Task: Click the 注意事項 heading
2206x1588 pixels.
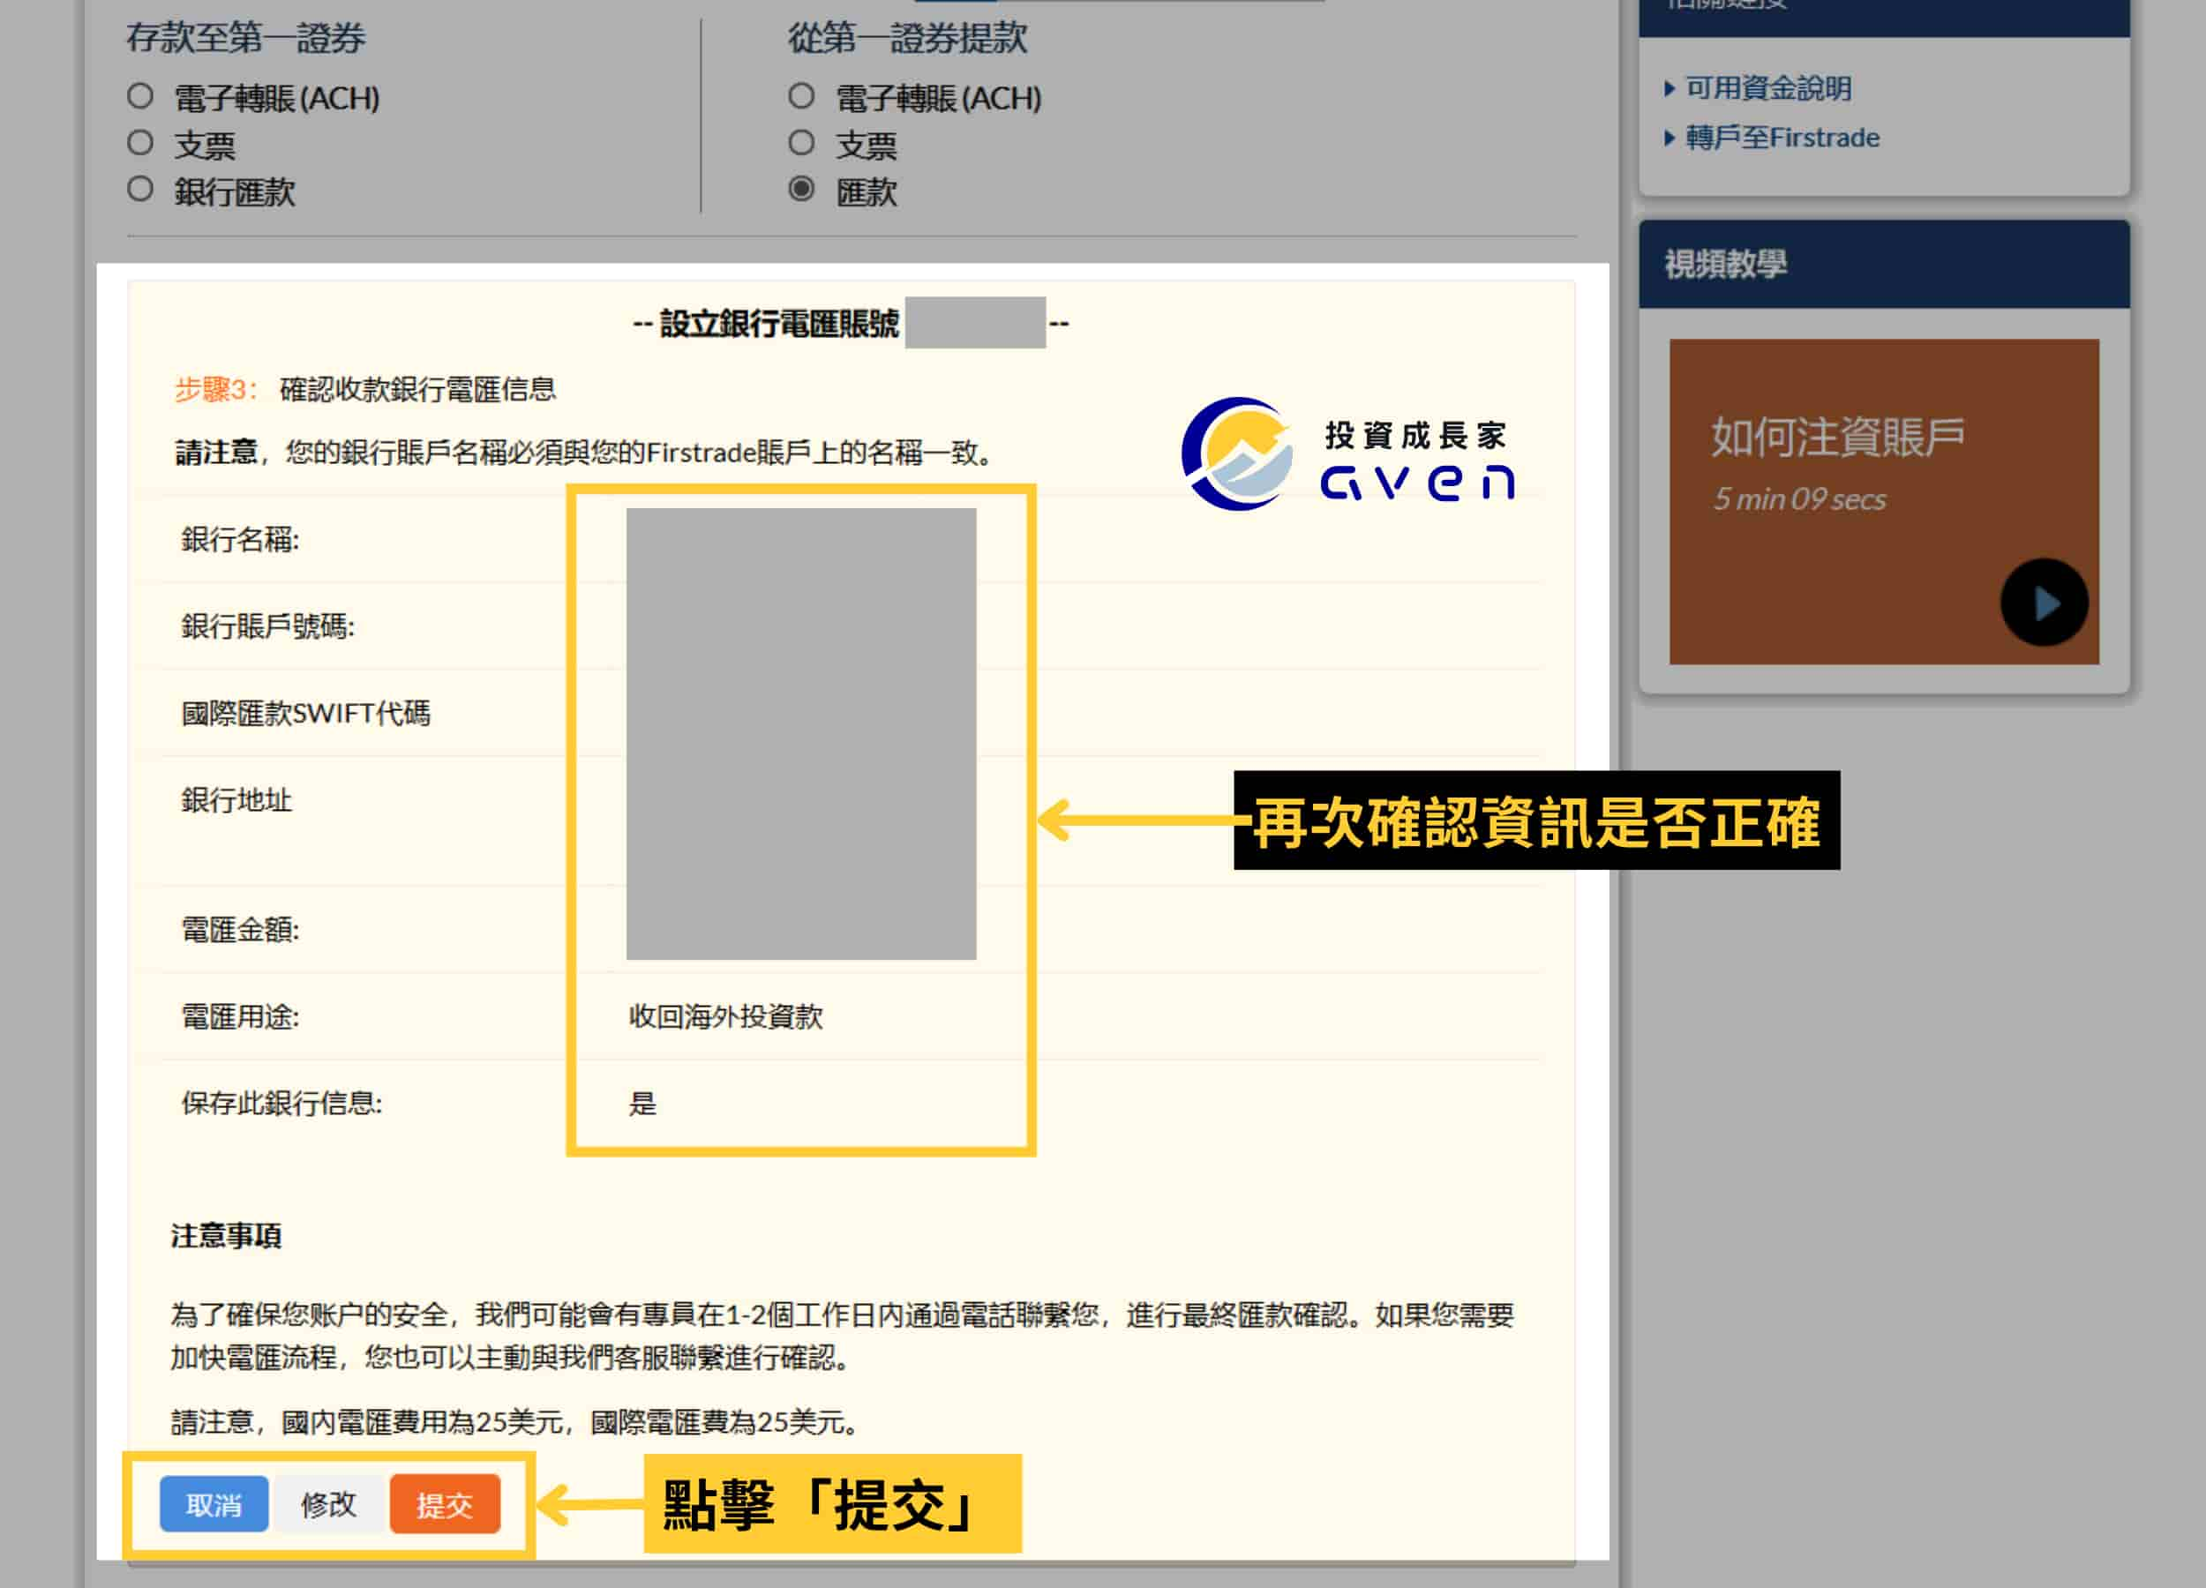Action: point(226,1236)
